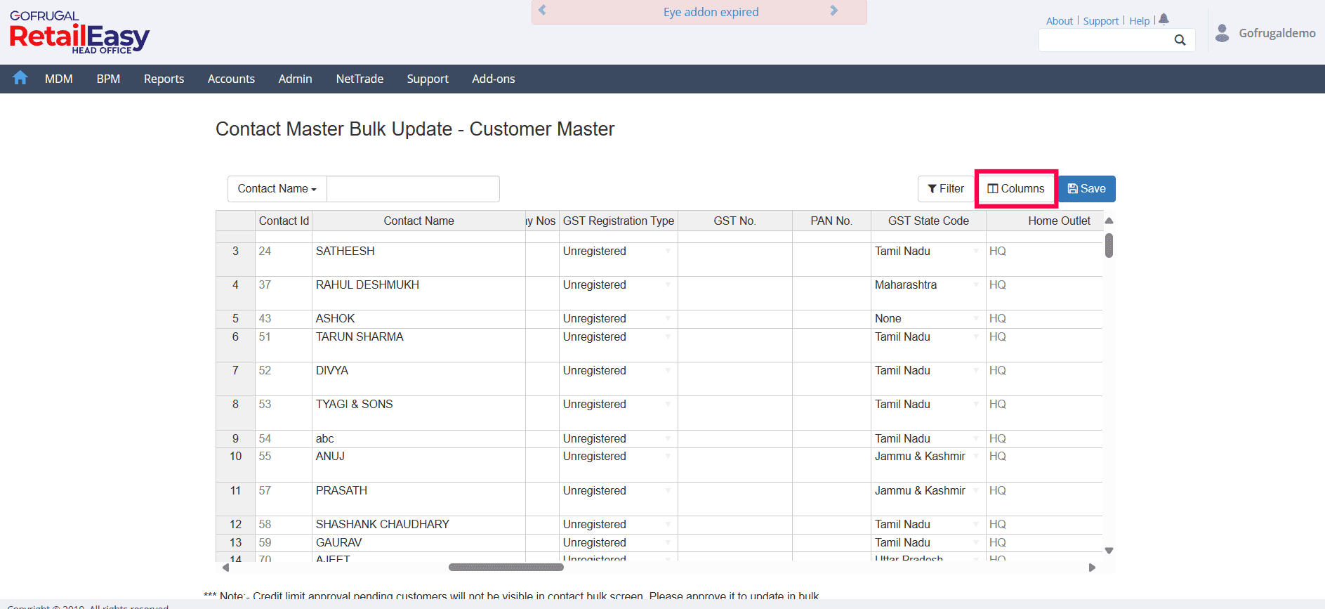This screenshot has width=1325, height=609.
Task: Open the Gofrugaldemo user profile icon
Action: pos(1222,33)
